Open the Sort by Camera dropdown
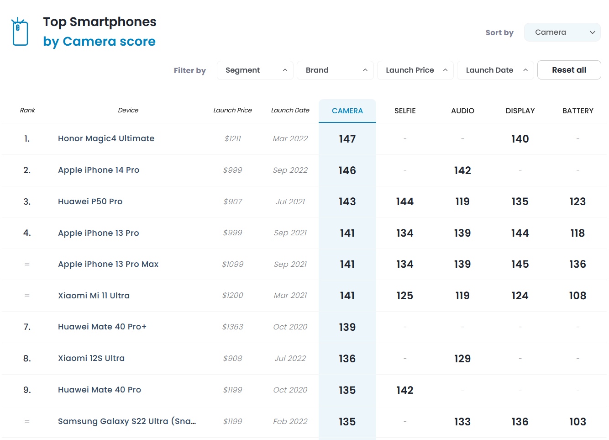 coord(562,32)
